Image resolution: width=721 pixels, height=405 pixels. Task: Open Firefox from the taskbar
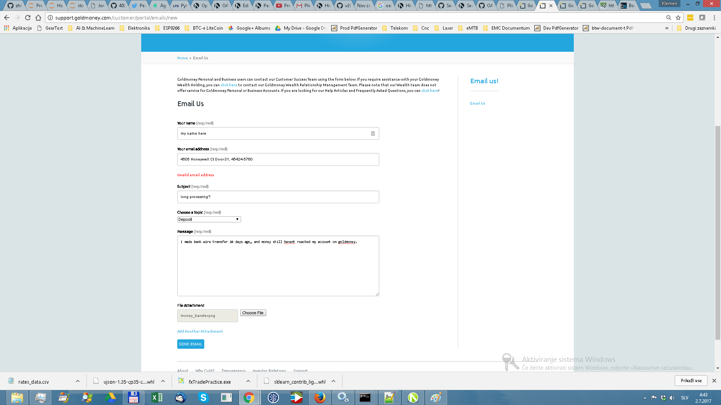click(x=320, y=397)
